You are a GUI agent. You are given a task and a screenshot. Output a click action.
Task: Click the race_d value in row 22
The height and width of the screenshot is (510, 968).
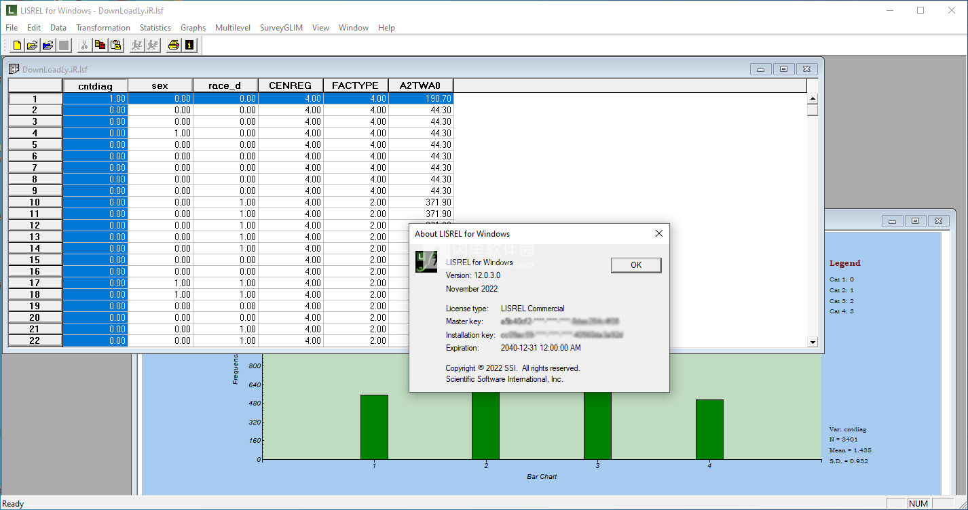225,340
